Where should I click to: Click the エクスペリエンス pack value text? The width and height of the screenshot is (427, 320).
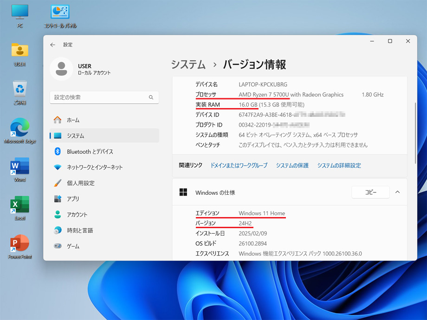click(300, 253)
